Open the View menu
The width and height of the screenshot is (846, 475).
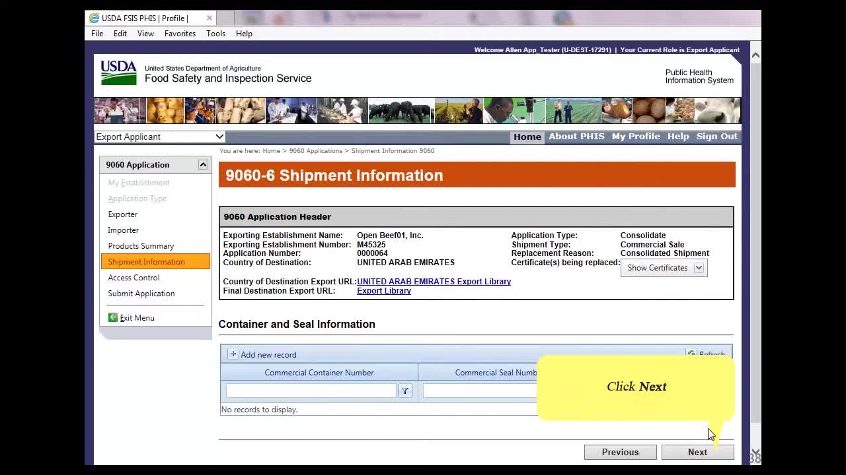[x=146, y=33]
